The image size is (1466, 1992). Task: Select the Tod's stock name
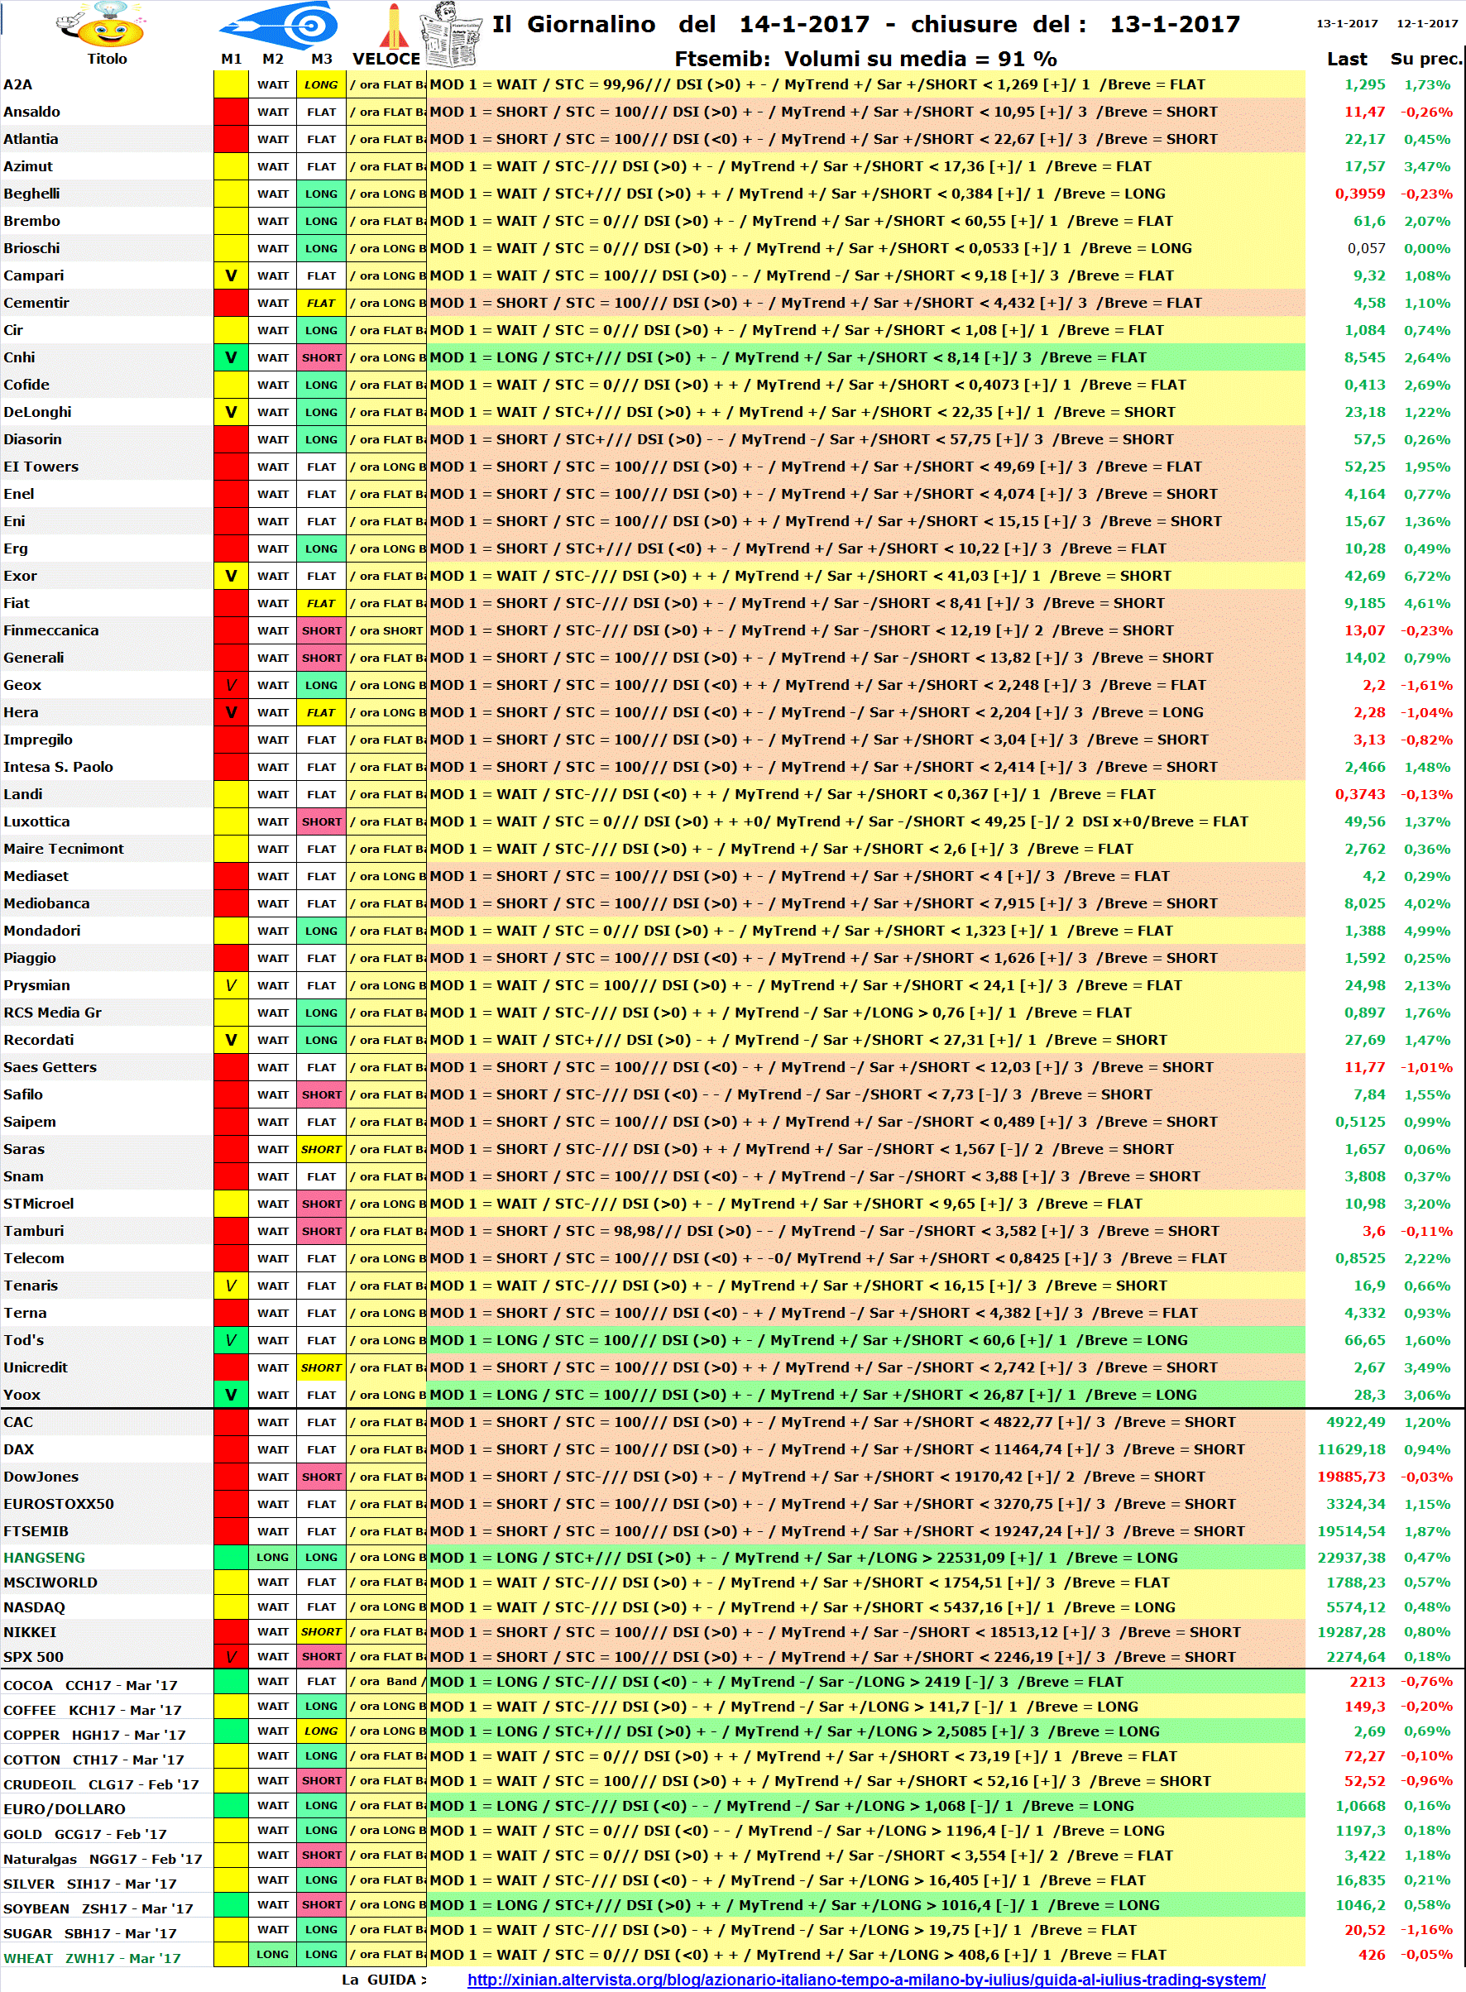pos(24,1340)
